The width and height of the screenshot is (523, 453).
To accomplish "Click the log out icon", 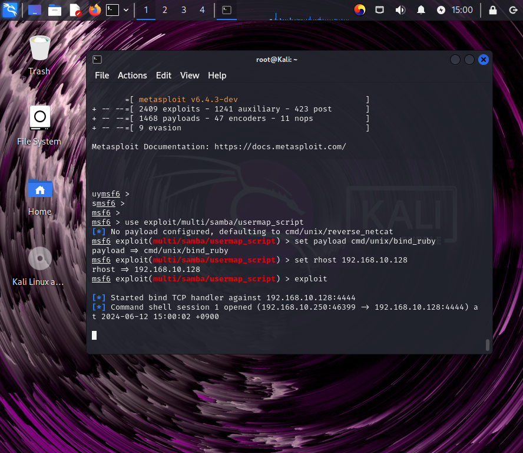I will click(x=513, y=10).
